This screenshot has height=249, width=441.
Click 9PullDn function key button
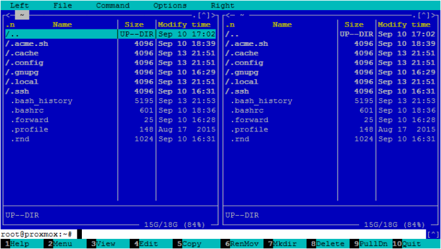pos(370,244)
